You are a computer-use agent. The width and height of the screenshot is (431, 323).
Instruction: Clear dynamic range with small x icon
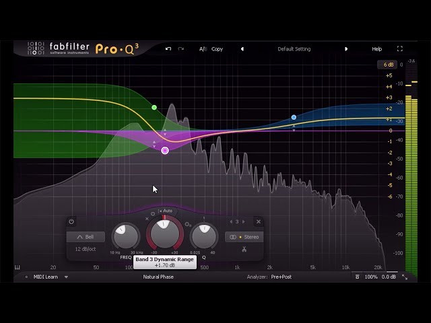[147, 219]
